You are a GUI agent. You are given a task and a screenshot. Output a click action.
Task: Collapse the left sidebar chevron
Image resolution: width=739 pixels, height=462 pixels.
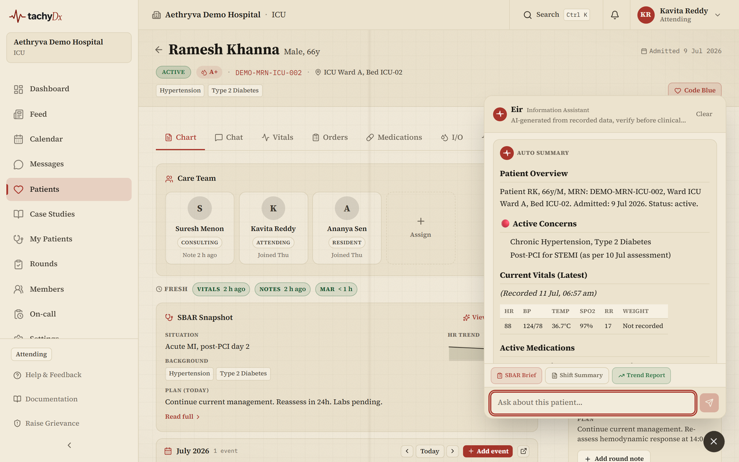point(69,445)
